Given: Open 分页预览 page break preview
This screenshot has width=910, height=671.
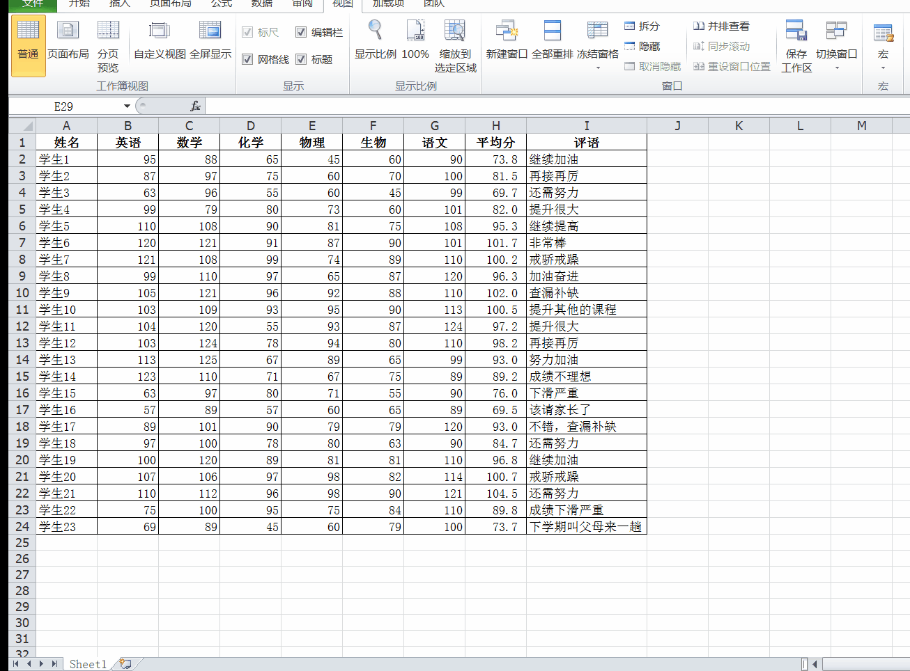Looking at the screenshot, I should pyautogui.click(x=108, y=45).
